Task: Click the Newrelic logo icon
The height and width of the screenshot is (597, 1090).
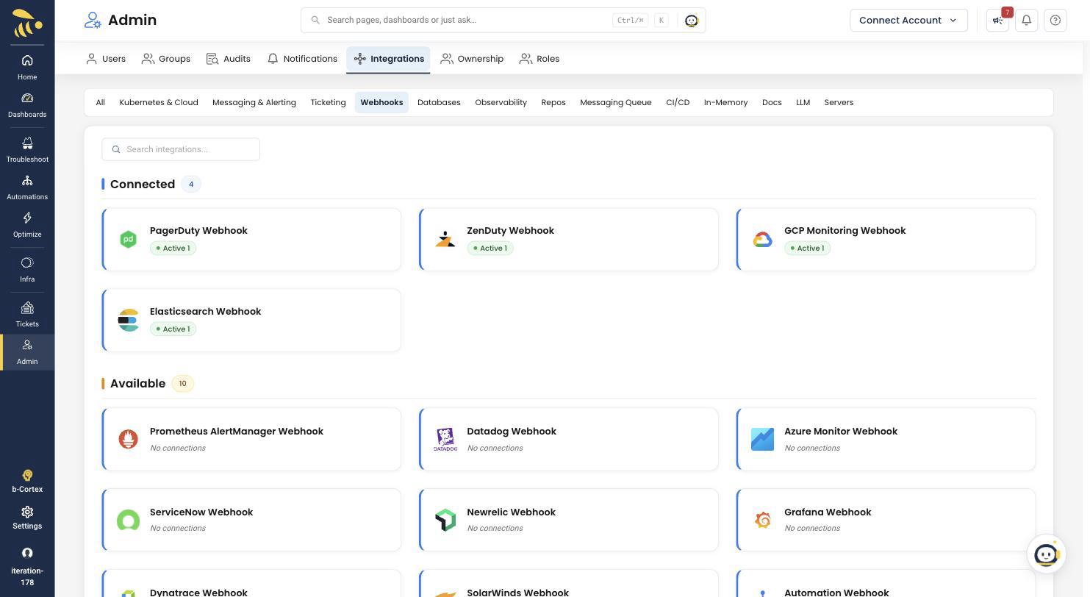Action: click(445, 520)
